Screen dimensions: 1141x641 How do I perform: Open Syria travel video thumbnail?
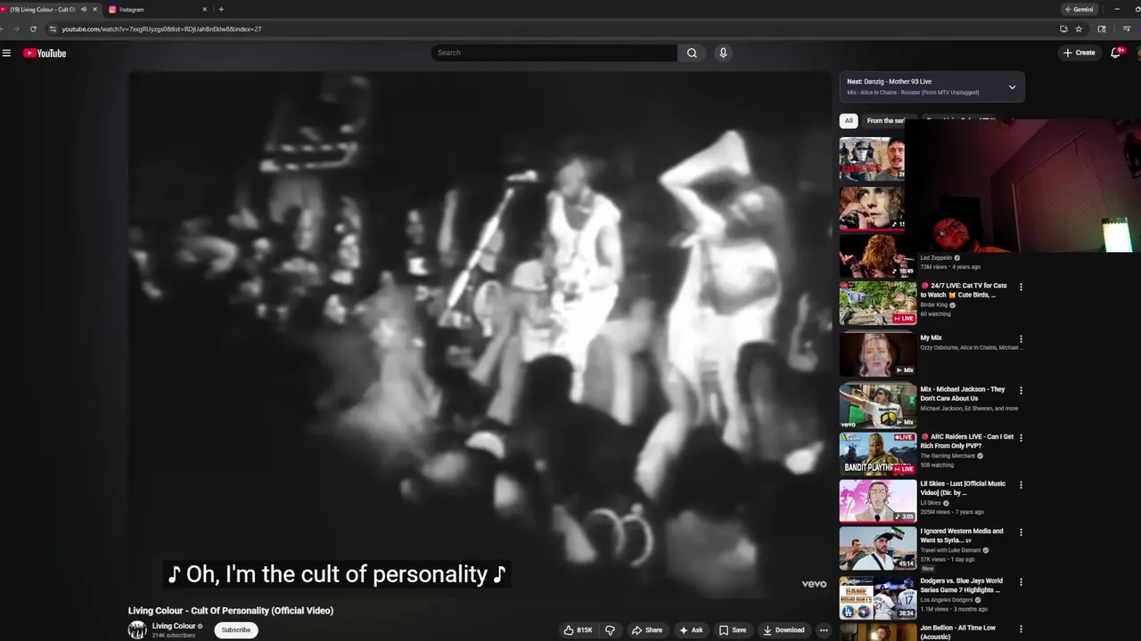[x=878, y=548]
